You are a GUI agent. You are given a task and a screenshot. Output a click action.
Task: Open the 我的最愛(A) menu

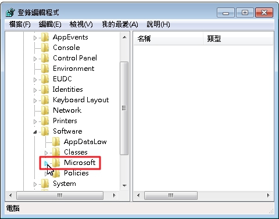click(x=120, y=24)
